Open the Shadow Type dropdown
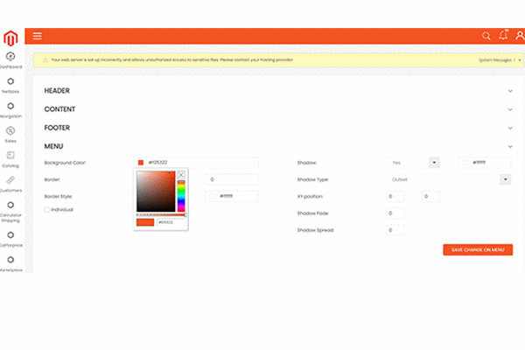Viewport: 525px width, 350px height. click(x=505, y=178)
